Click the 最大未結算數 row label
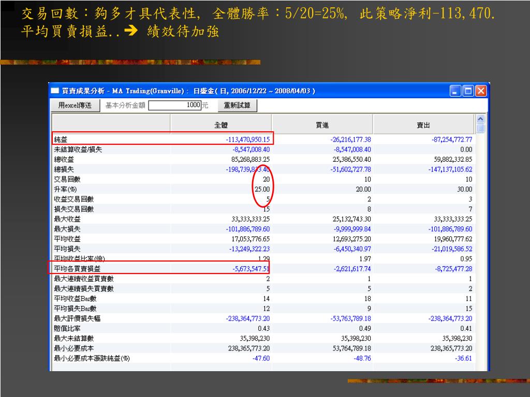 click(73, 338)
